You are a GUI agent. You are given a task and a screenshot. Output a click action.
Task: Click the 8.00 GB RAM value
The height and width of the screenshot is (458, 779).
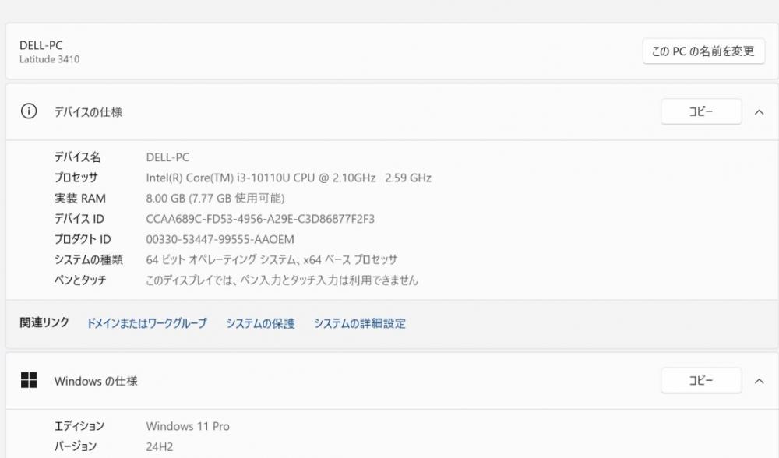[x=215, y=198]
